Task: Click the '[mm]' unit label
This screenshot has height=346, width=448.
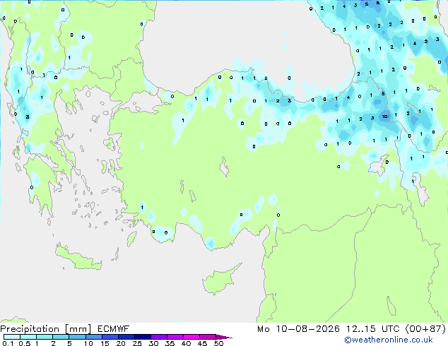Action: (x=78, y=329)
